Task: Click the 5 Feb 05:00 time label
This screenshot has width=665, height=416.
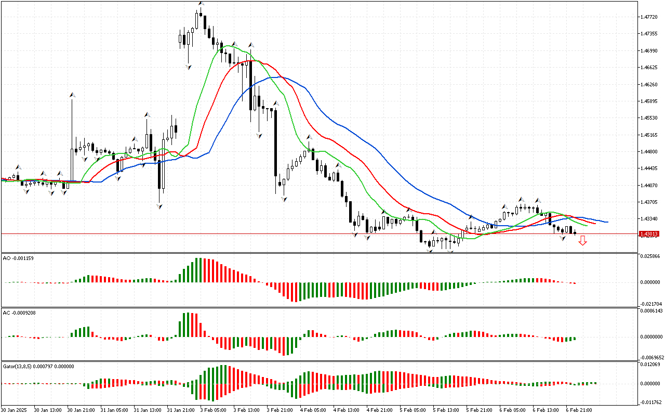Action: tap(413, 410)
